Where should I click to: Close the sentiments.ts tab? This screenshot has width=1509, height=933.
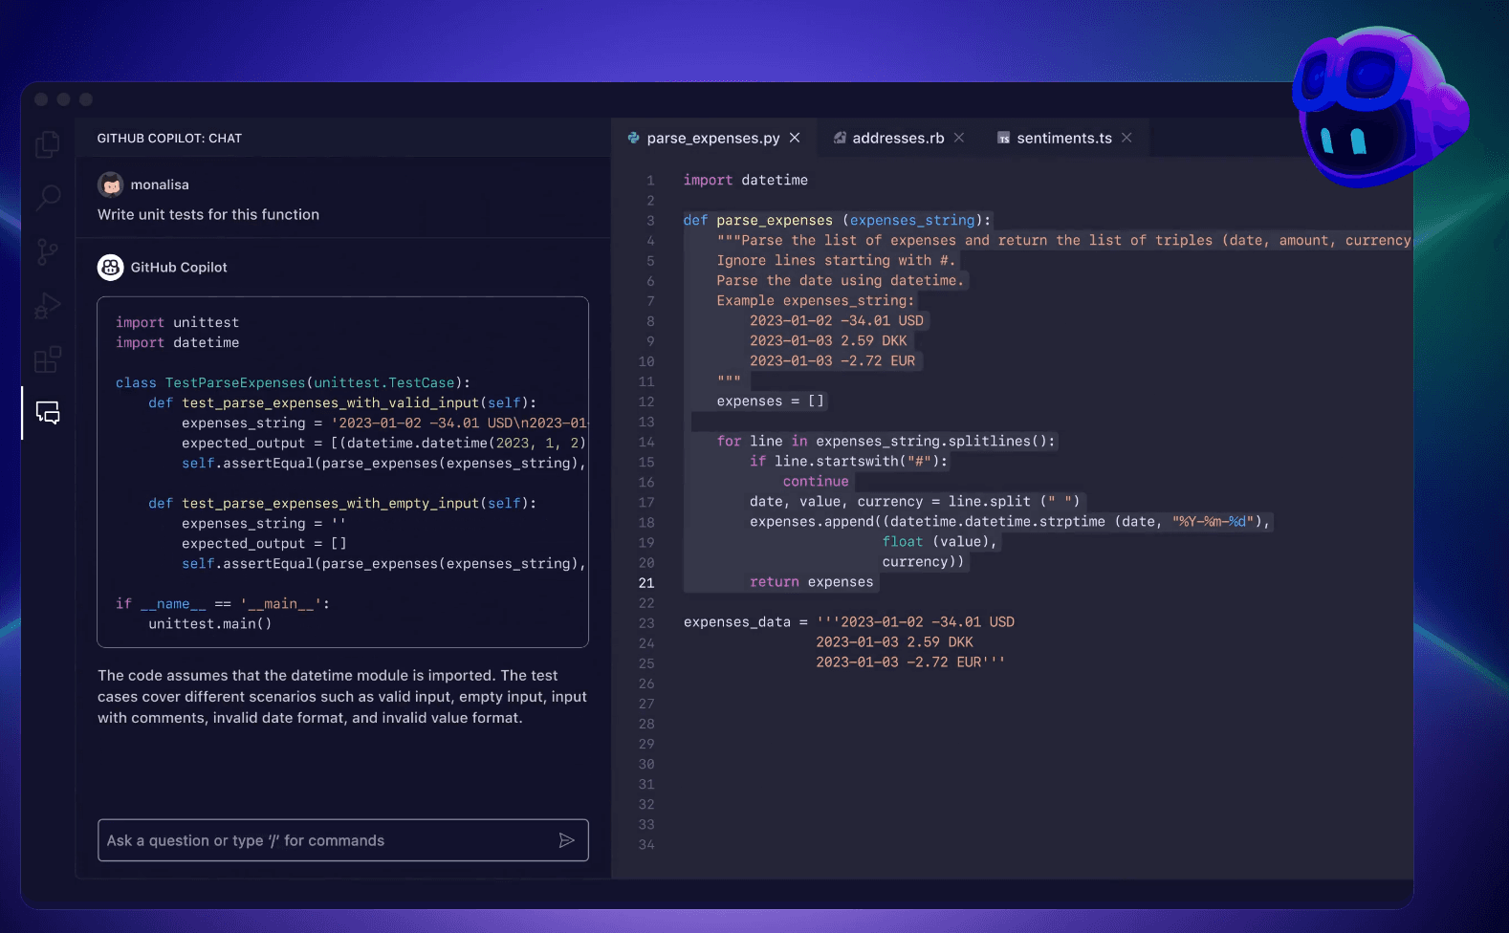click(1126, 138)
